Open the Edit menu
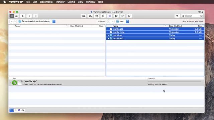The height and width of the screenshot is (120, 214). click(x=35, y=2)
